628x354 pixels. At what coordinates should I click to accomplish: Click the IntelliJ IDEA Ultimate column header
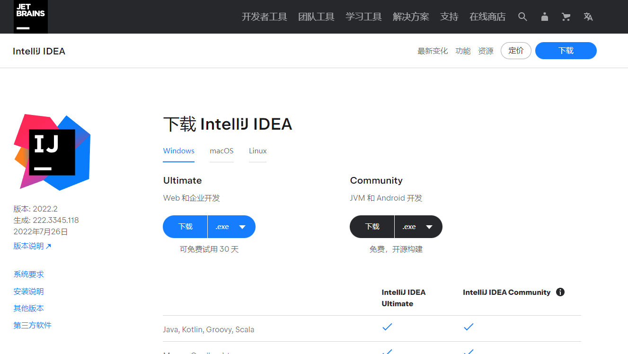click(x=404, y=298)
